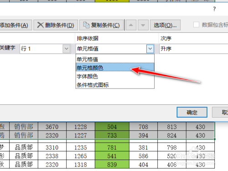Viewport: 228px width, 171px height.
Task: Click the light green cell 839
Action: [x=112, y=164]
